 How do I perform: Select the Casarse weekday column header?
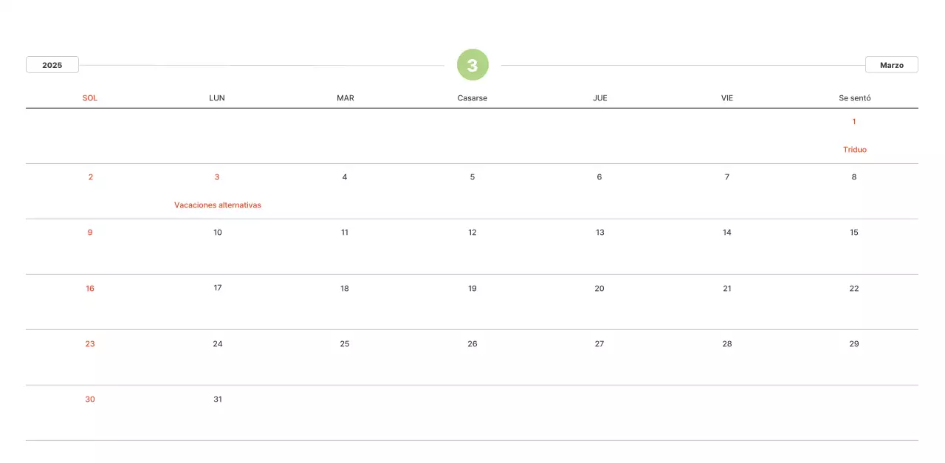coord(472,98)
